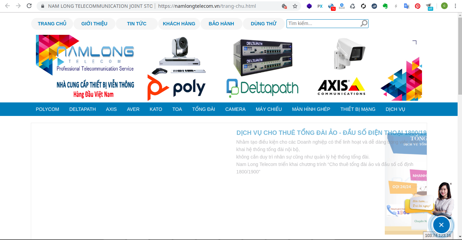Open the KHÁCH HÀNG page
Screen dimensions: 462x240
[x=179, y=24]
